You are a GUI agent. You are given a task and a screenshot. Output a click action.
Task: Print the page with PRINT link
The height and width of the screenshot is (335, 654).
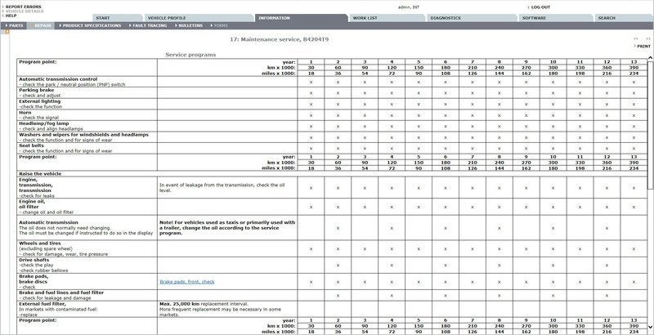tap(643, 47)
